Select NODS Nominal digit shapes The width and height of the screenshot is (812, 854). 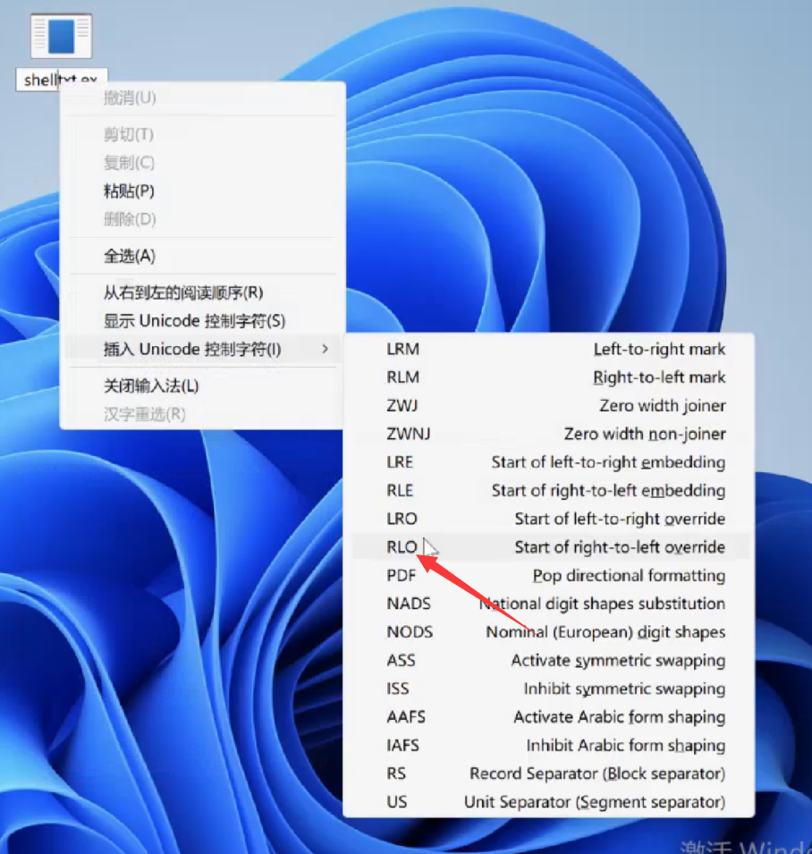(550, 632)
